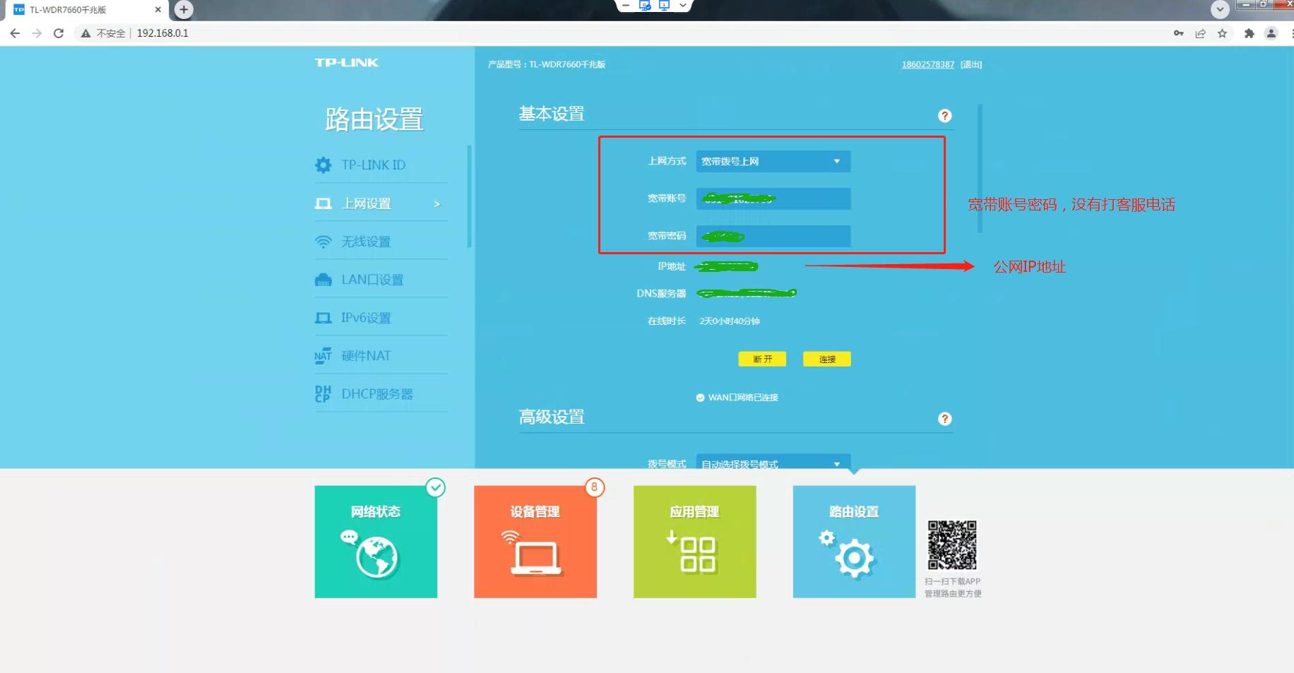Click the DHCP服务器 icon
This screenshot has width=1294, height=673.
323,393
